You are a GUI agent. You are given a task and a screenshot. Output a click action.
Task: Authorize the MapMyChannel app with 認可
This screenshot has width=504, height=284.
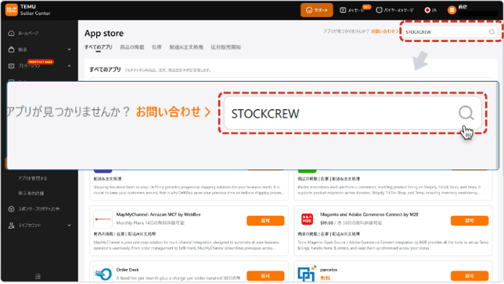coord(265,221)
